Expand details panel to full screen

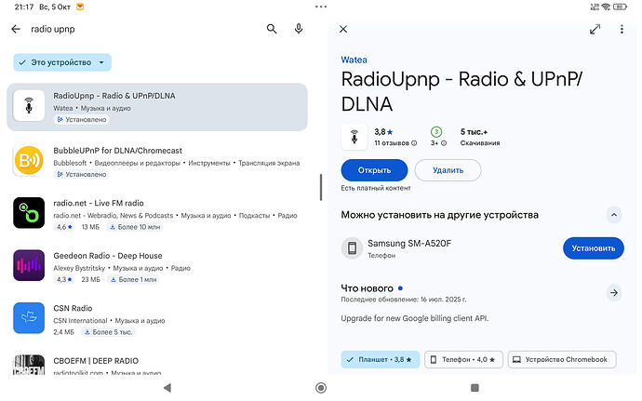tap(595, 29)
